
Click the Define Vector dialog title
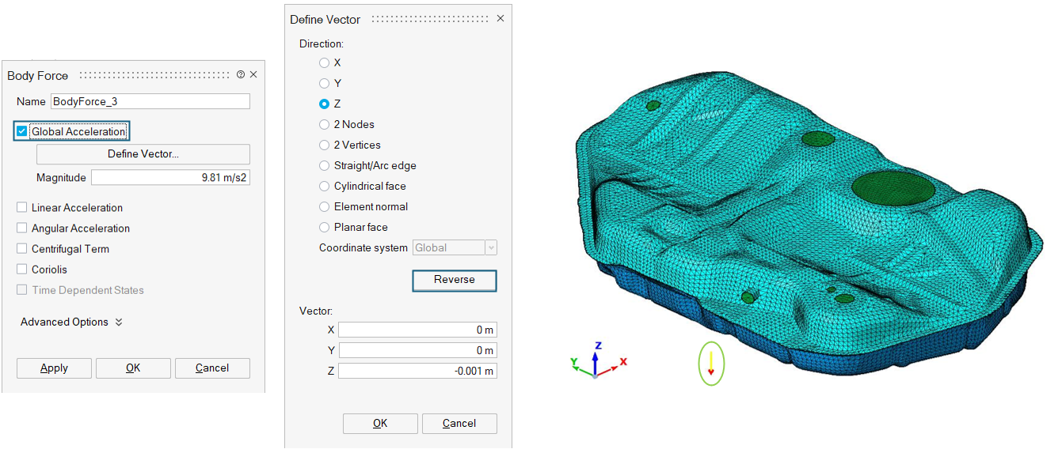[325, 20]
